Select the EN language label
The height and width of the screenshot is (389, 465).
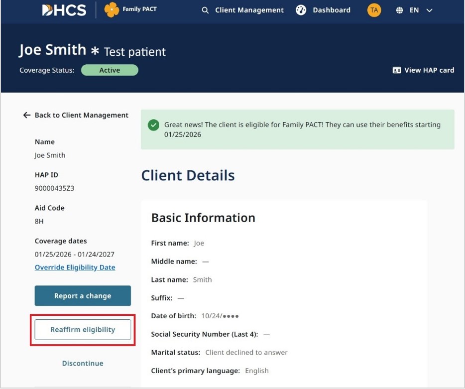414,10
